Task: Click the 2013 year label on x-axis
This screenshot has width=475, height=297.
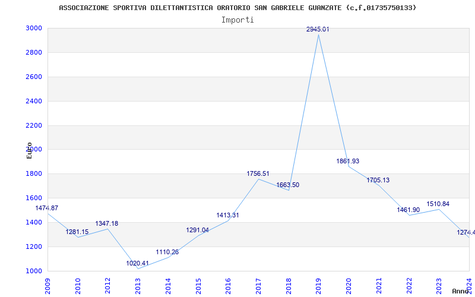Action: [138, 286]
